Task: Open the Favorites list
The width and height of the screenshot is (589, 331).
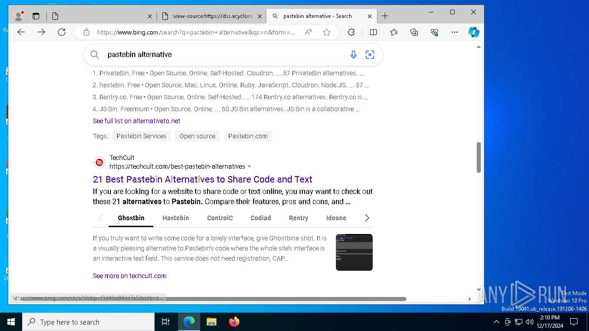Action: coord(394,32)
